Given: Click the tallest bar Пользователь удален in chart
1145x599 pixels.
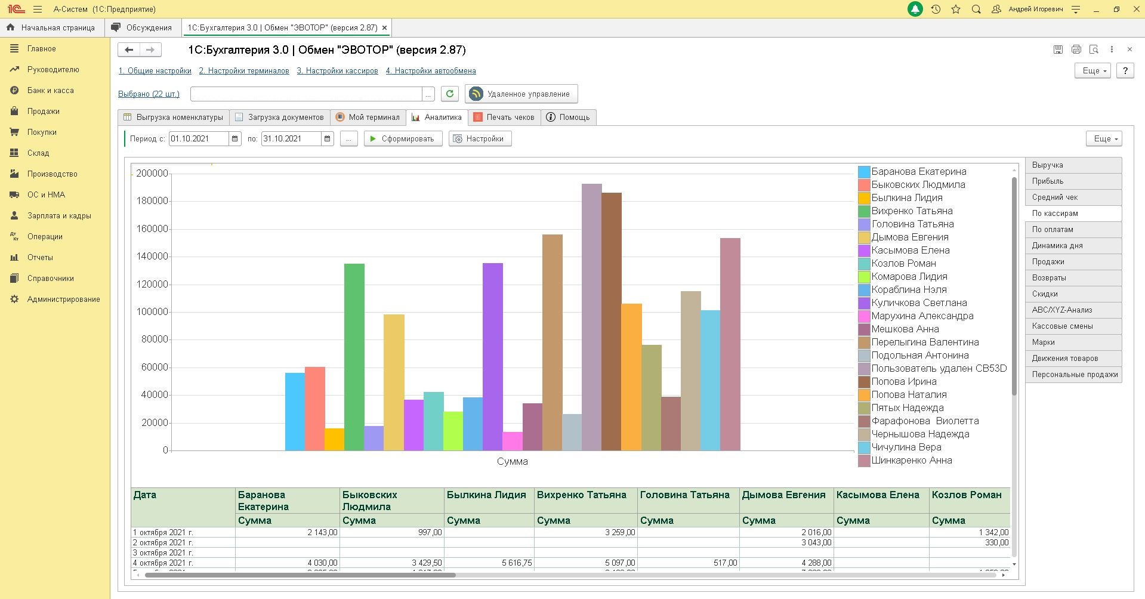Looking at the screenshot, I should click(x=591, y=317).
